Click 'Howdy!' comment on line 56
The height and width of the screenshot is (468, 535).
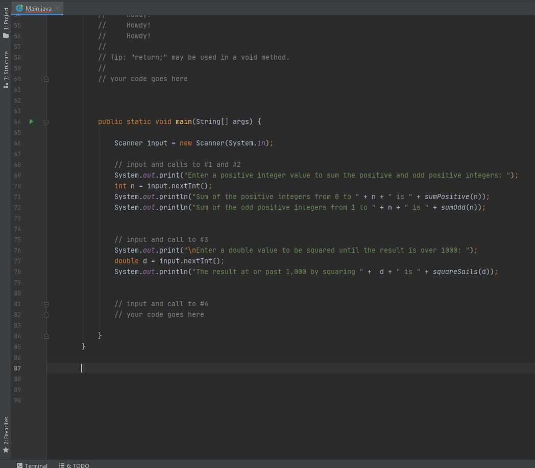[x=138, y=36]
